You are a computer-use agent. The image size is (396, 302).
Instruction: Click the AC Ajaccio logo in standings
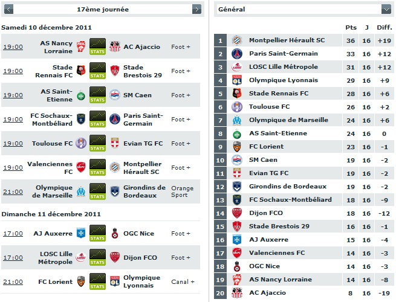click(237, 293)
